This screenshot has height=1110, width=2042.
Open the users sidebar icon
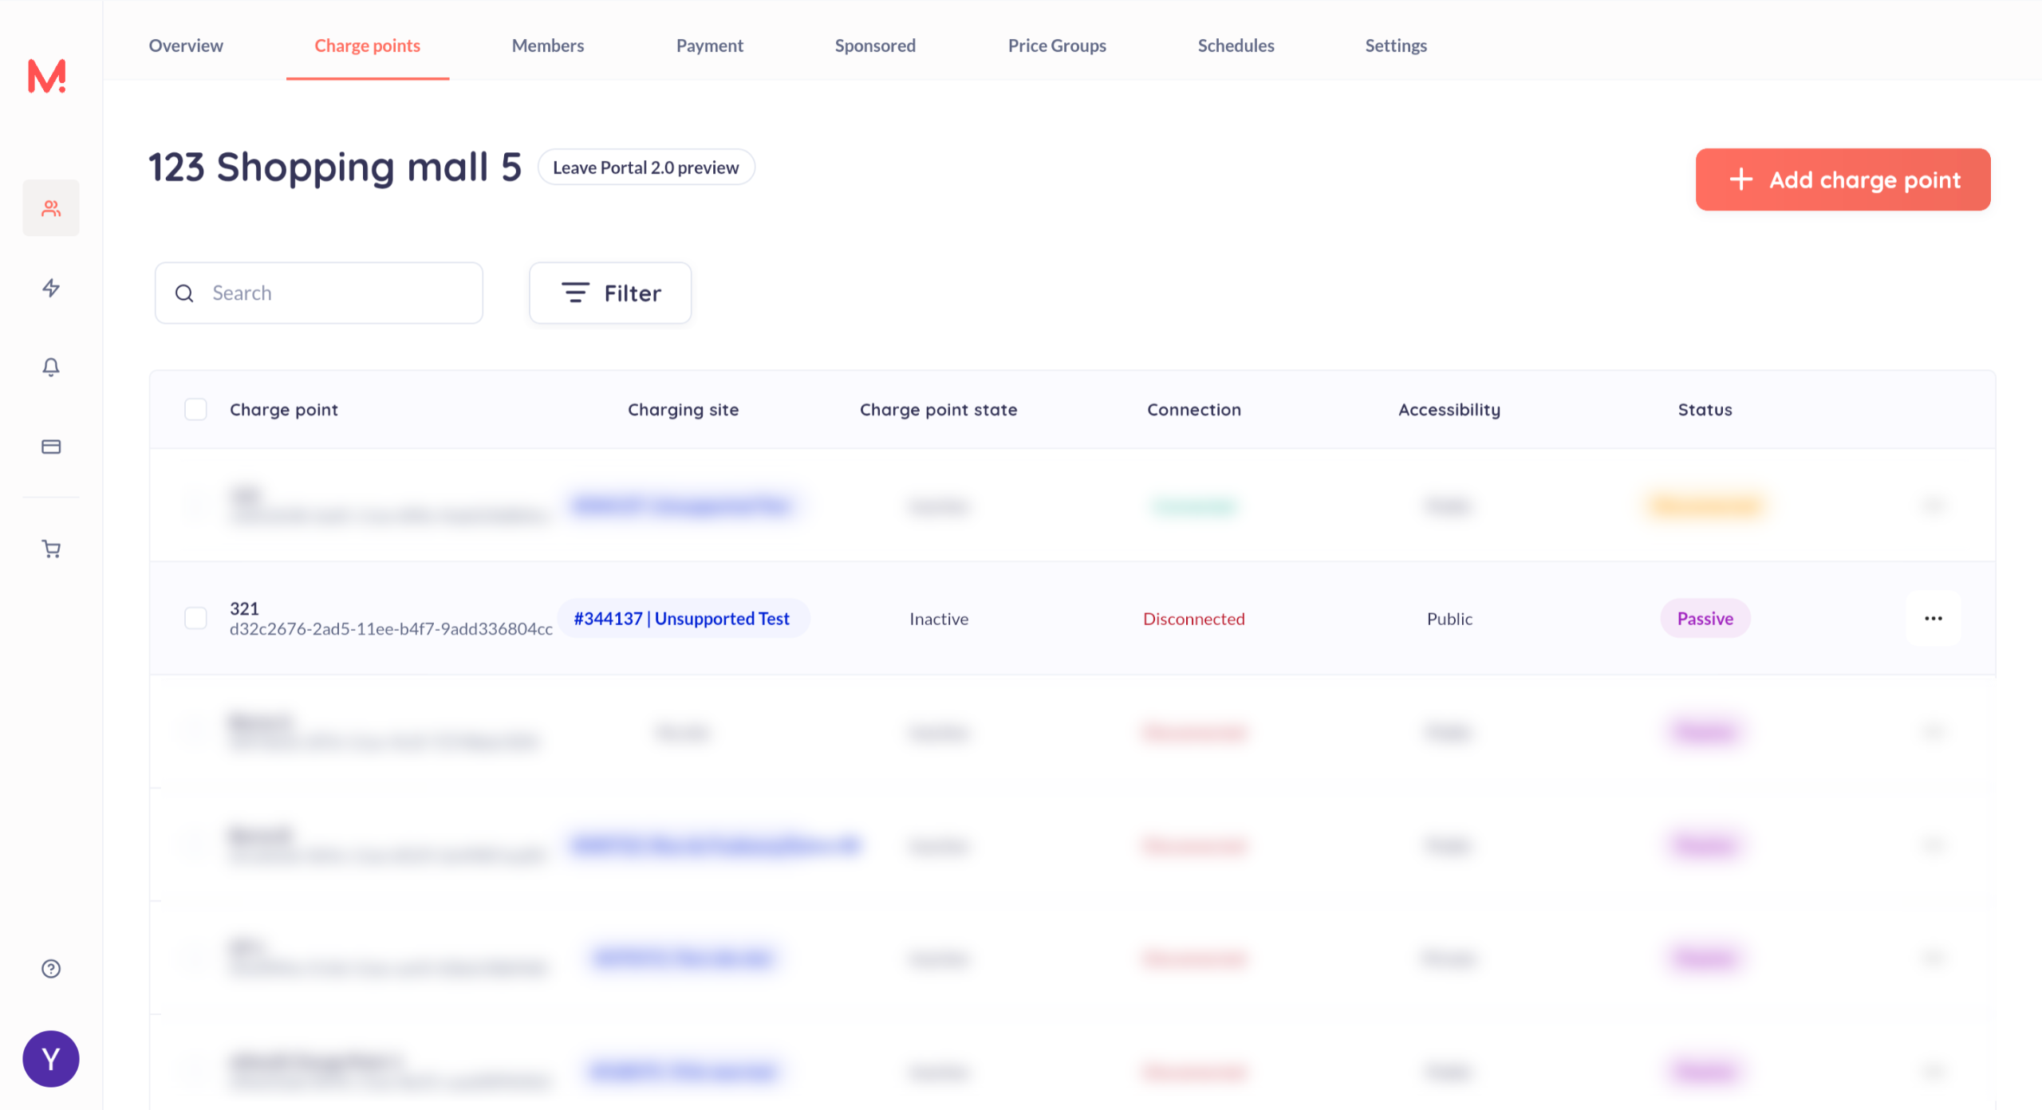(x=51, y=208)
